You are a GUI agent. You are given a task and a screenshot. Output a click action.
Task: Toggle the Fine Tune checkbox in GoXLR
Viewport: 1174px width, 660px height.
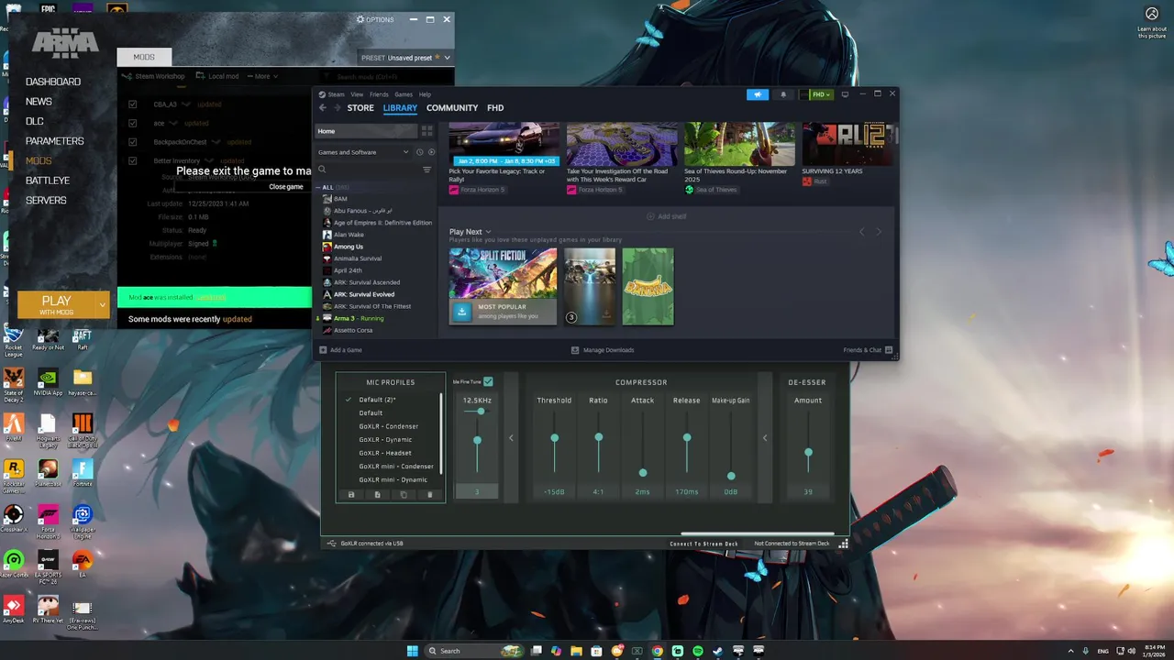tap(488, 381)
